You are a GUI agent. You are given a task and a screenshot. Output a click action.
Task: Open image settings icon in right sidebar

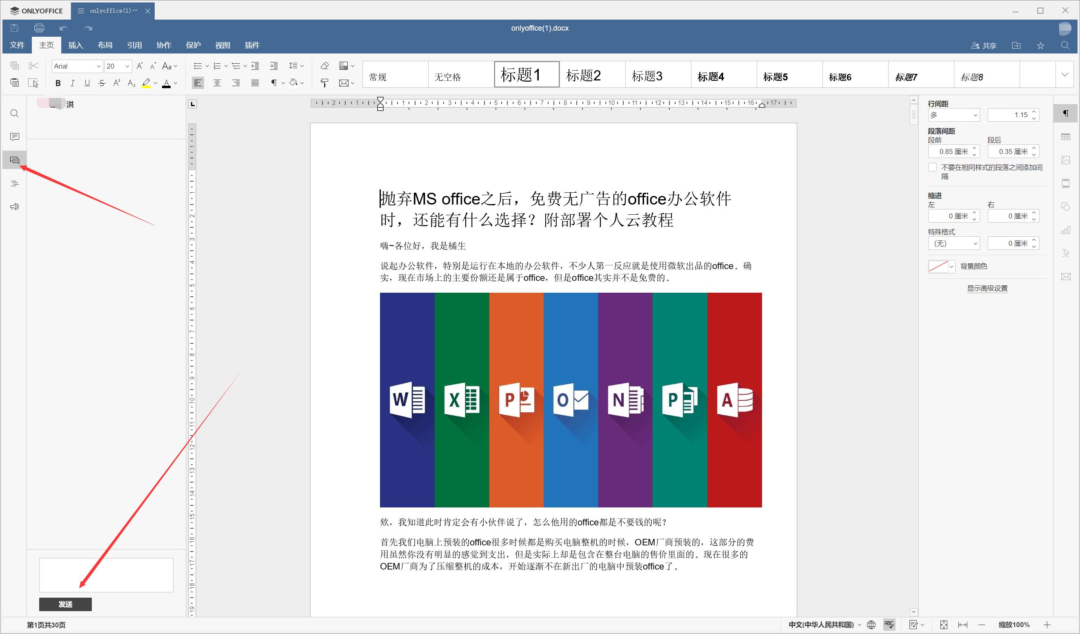coord(1066,160)
